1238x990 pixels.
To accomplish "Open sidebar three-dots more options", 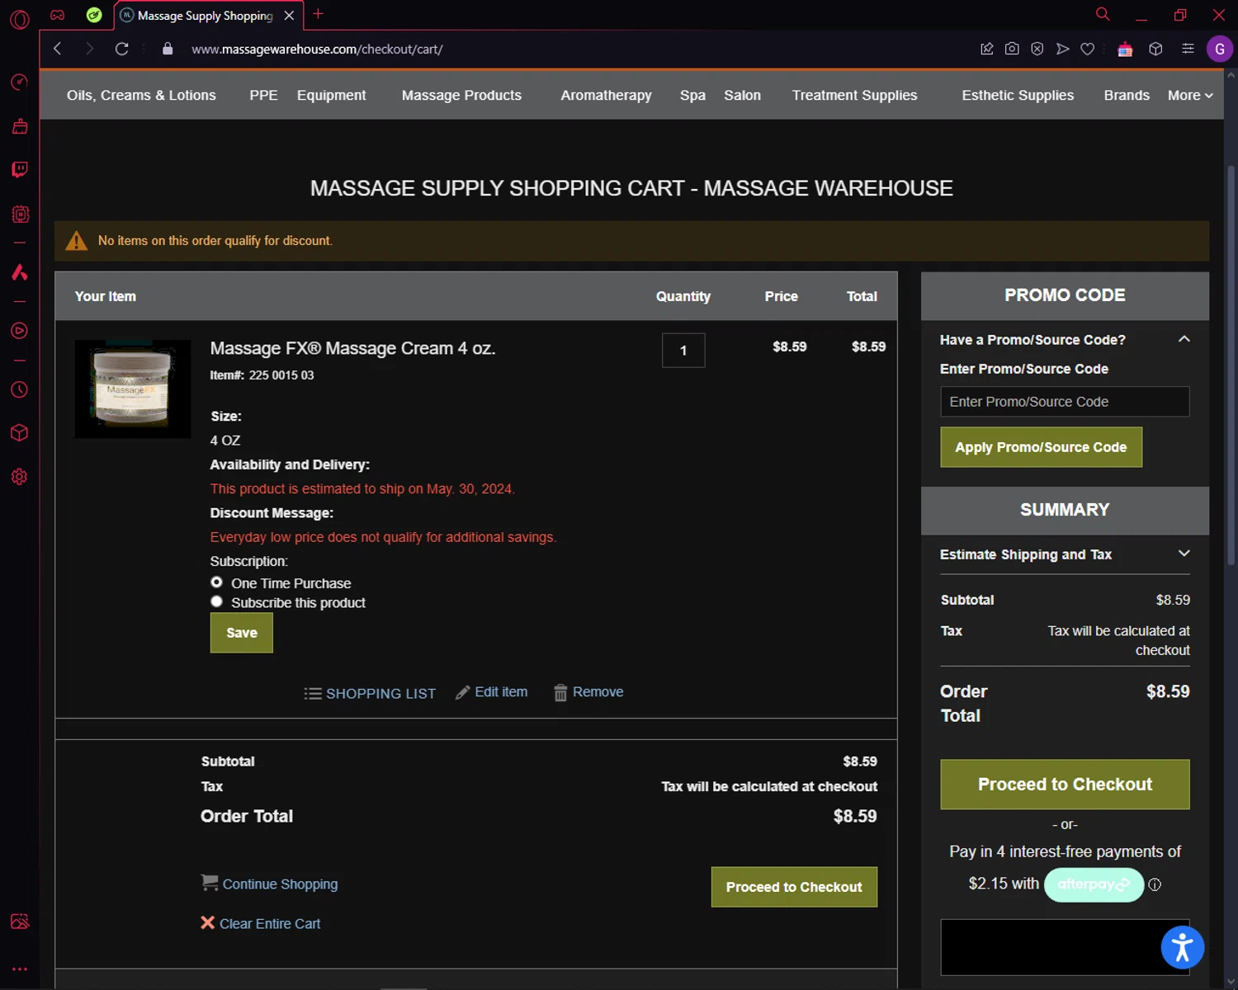I will click(x=20, y=969).
